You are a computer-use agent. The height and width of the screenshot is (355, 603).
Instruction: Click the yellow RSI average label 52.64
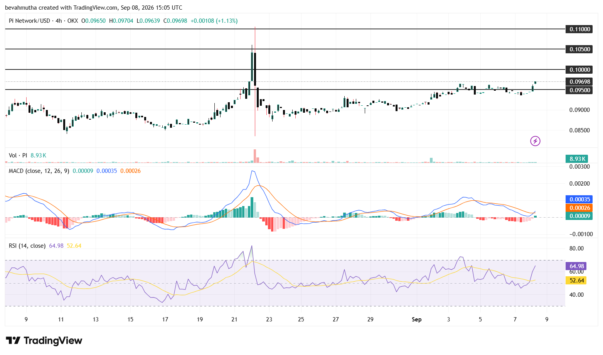577,281
